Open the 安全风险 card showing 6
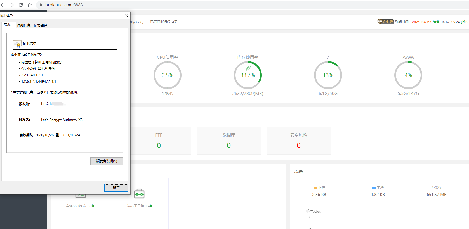The width and height of the screenshot is (469, 229). point(298,141)
